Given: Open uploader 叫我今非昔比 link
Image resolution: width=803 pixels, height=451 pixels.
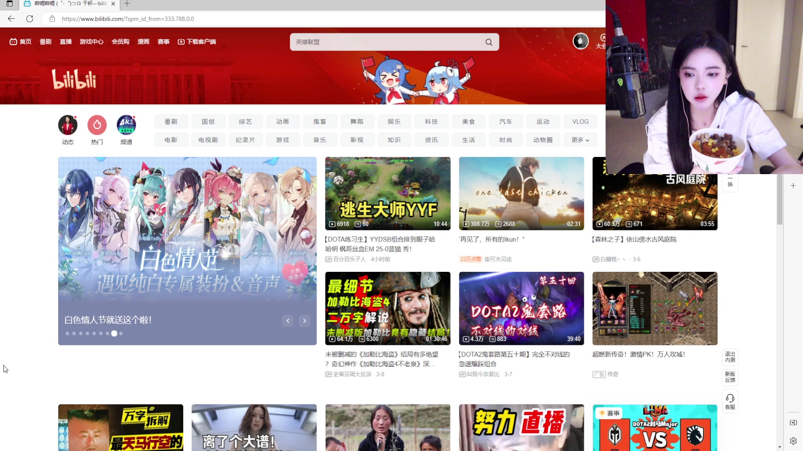Looking at the screenshot, I should tap(483, 374).
